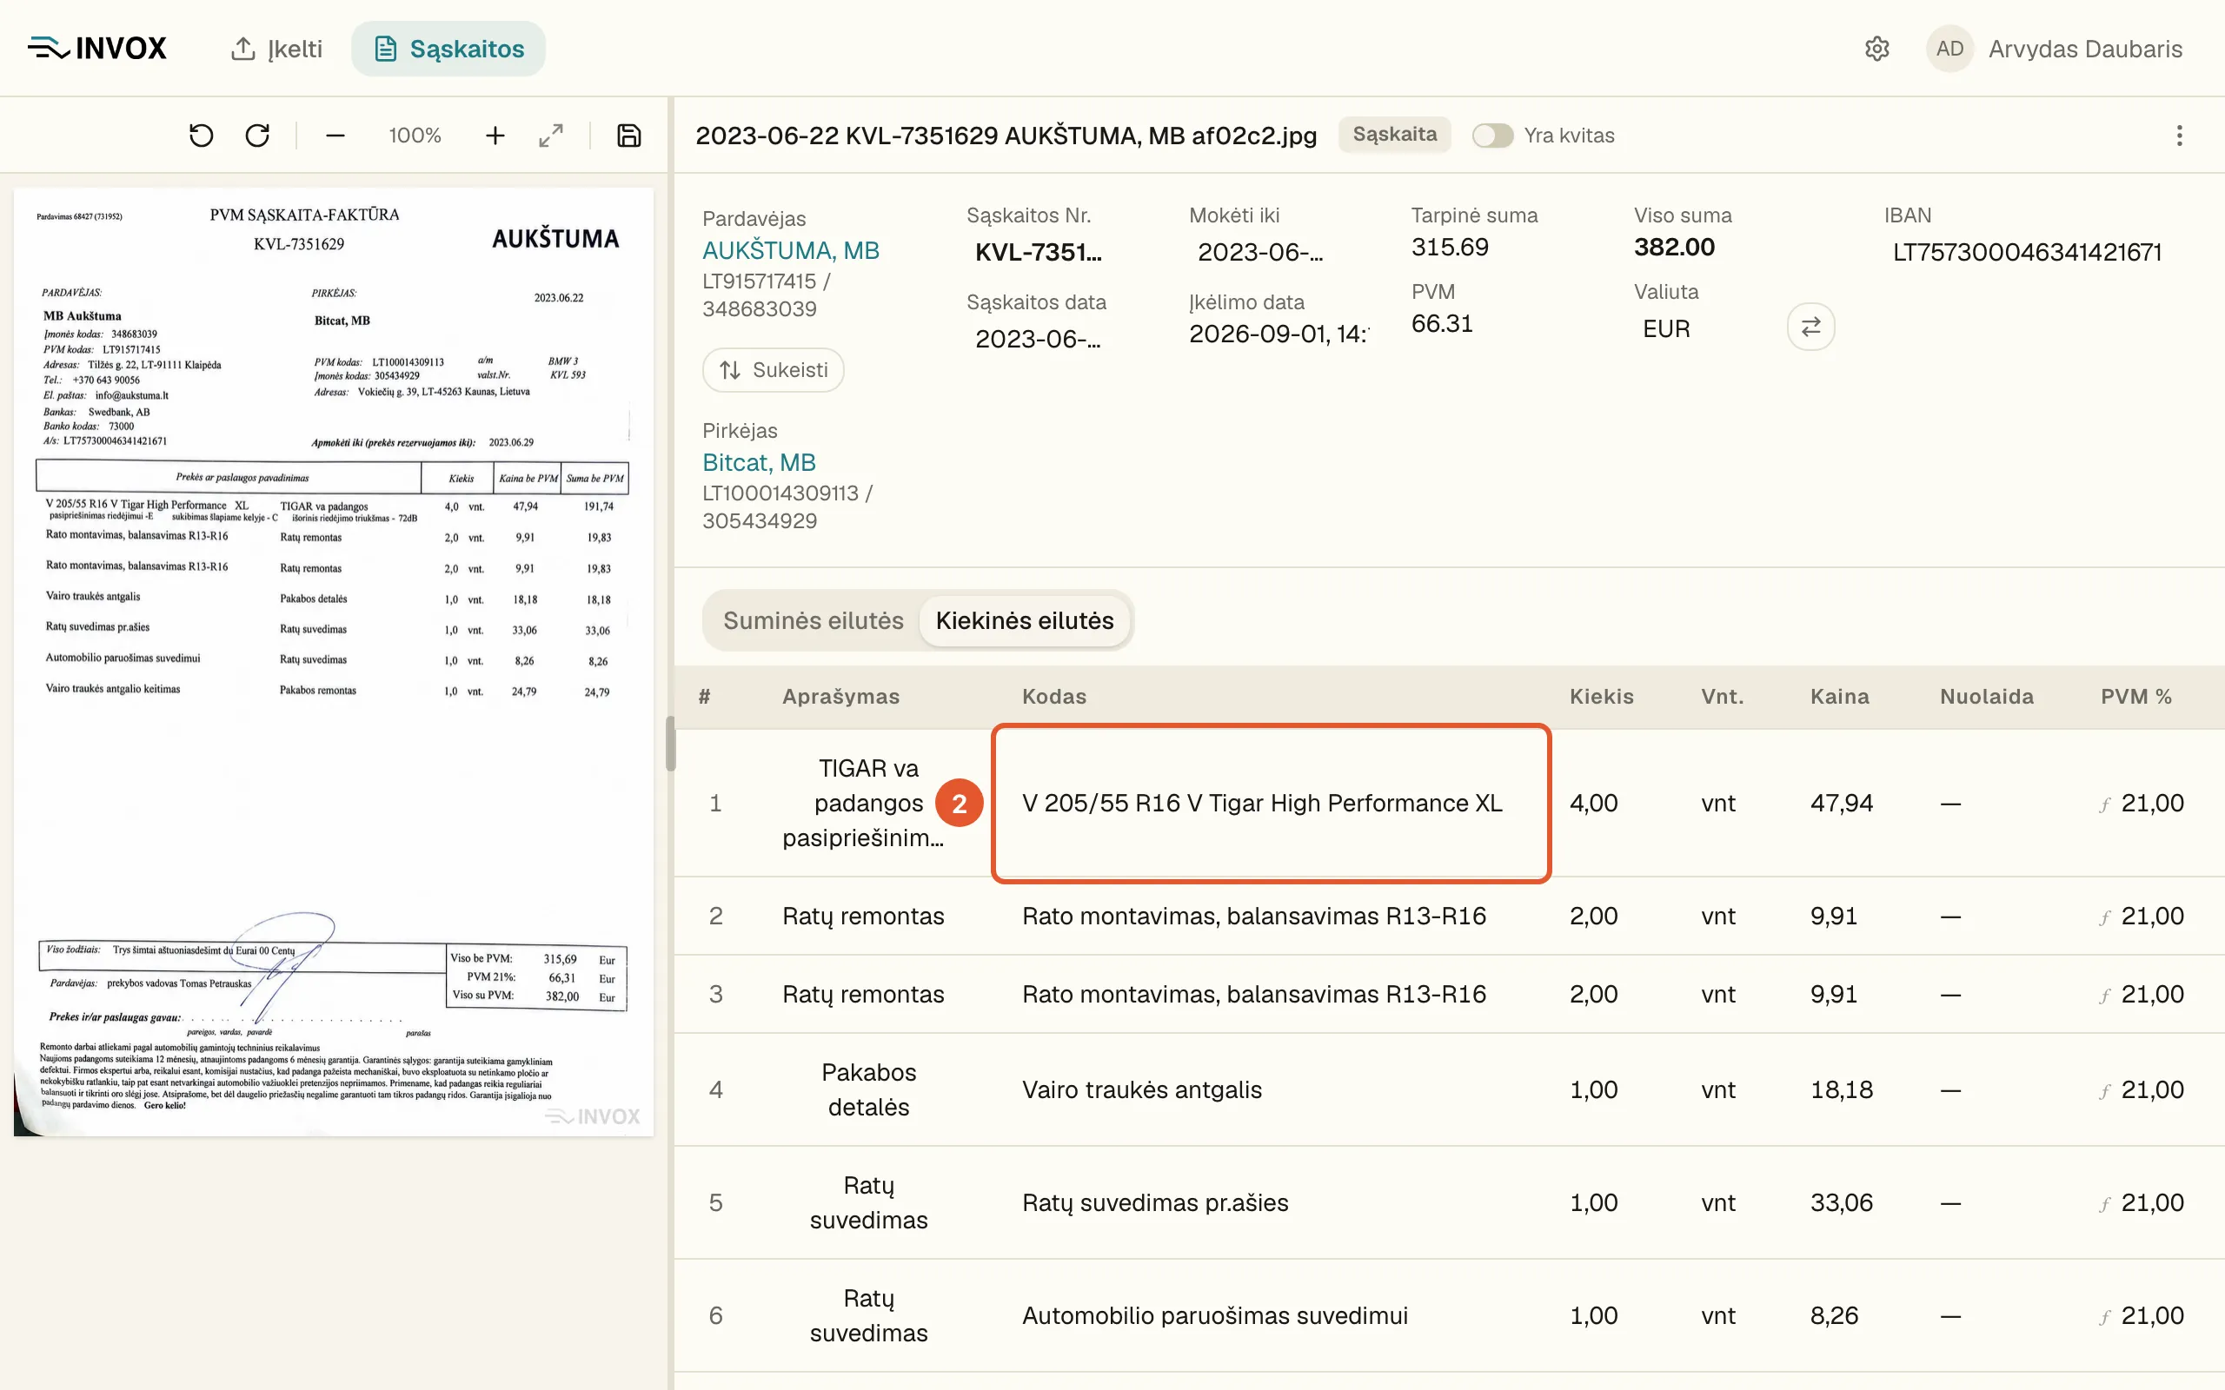
Task: Click the Įkėlimo data value
Action: 1278,334
